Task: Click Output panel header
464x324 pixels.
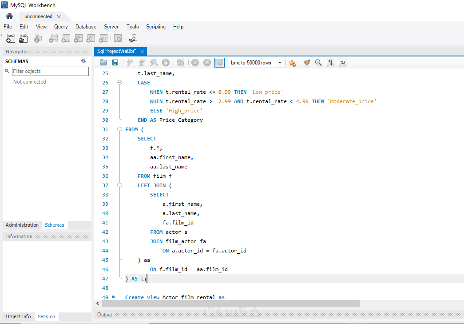Action: (x=279, y=315)
